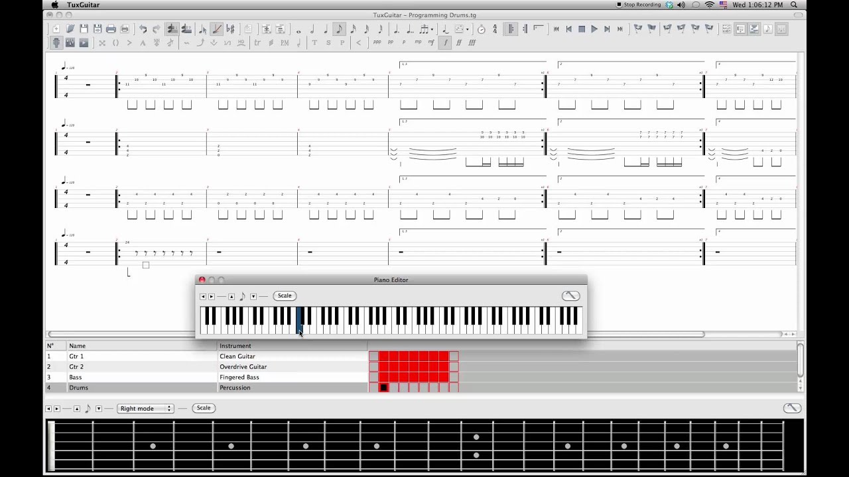849x477 pixels.
Task: Open Spotlight search magnifier
Action: coord(794,5)
